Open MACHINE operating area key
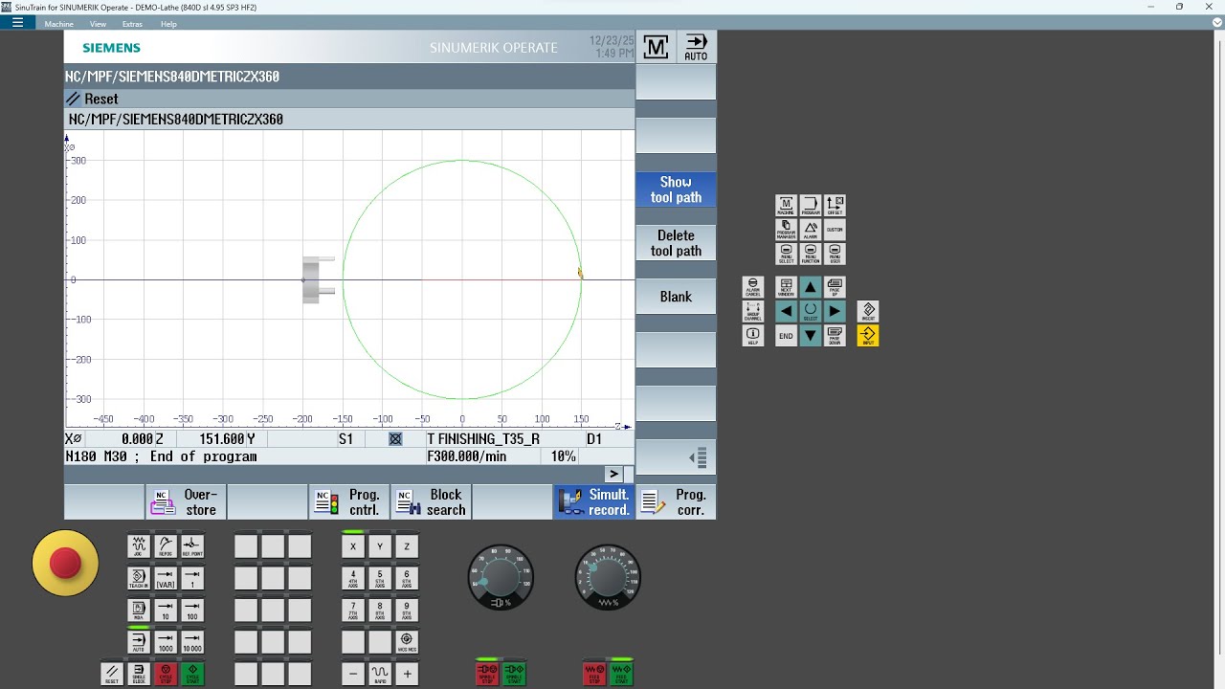Screen dimensions: 1225x689 pyautogui.click(x=786, y=206)
